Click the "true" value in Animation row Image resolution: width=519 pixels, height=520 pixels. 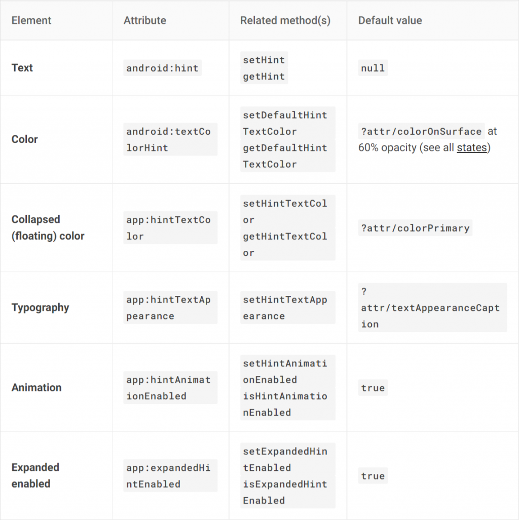[x=373, y=388]
